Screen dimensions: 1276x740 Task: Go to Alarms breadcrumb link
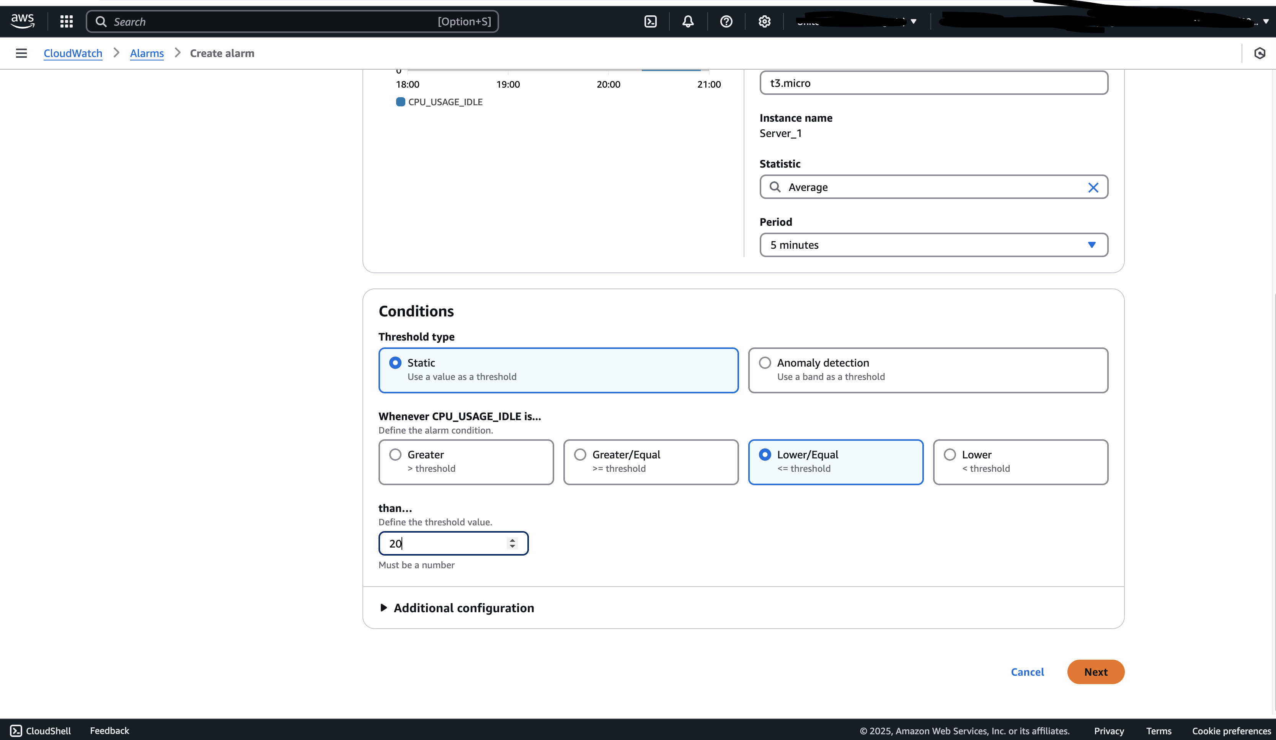pos(147,53)
